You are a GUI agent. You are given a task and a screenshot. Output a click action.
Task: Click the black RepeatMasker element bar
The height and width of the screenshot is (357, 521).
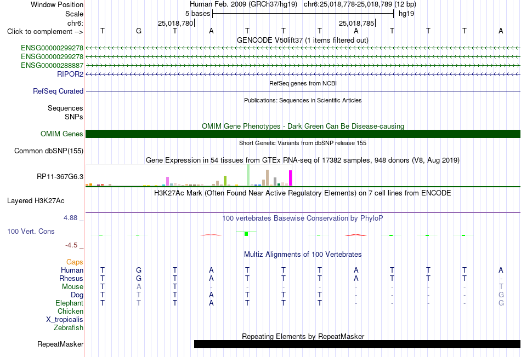point(357,344)
